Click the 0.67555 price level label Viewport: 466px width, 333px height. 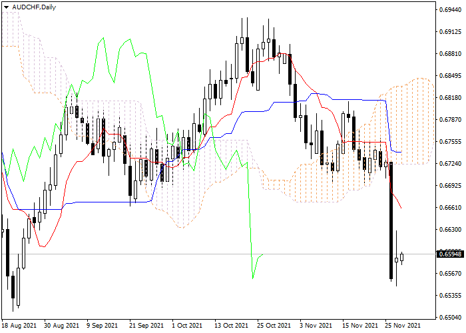pyautogui.click(x=450, y=142)
